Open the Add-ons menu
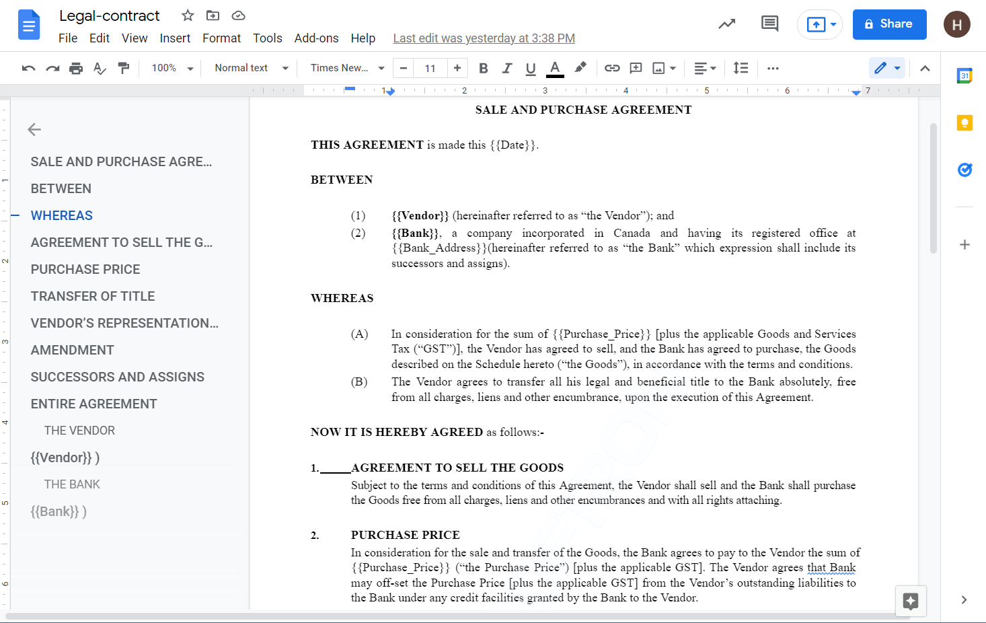This screenshot has height=623, width=986. pyautogui.click(x=316, y=38)
